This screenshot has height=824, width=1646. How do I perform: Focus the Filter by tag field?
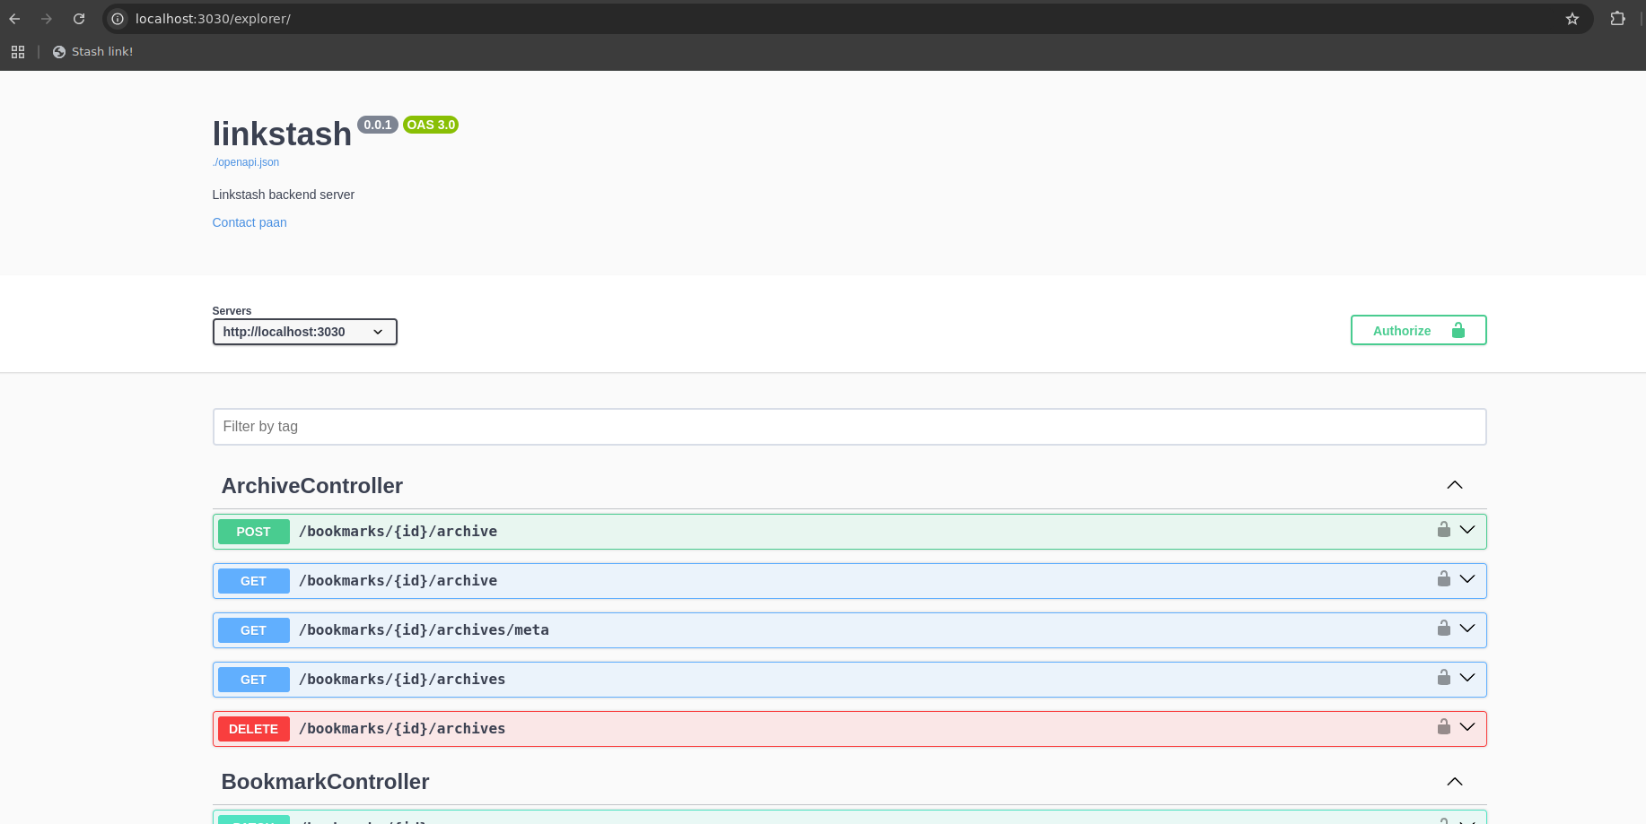849,427
